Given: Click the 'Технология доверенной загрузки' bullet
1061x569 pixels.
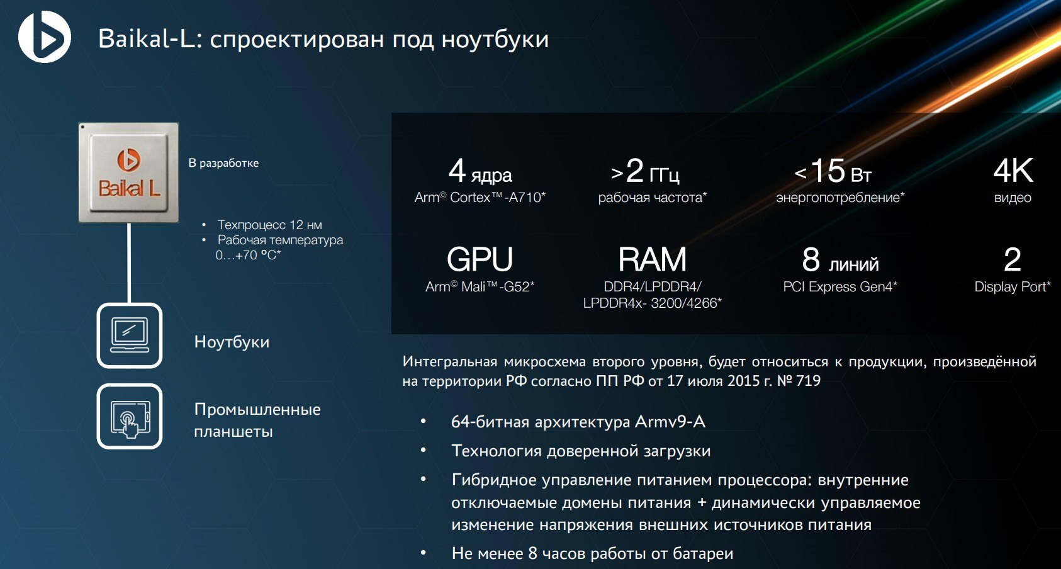Looking at the screenshot, I should click(581, 451).
